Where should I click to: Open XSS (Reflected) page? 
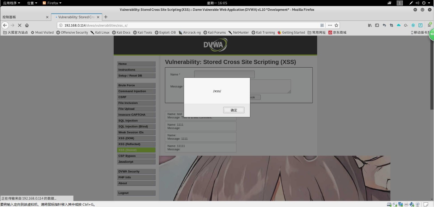136,144
